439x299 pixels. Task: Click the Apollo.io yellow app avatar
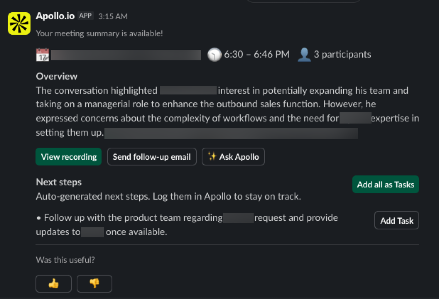click(x=19, y=23)
